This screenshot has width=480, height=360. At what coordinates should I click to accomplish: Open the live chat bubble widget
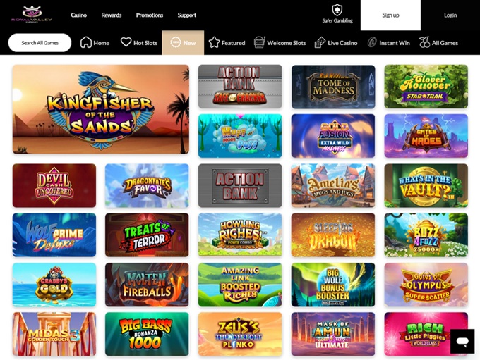(x=462, y=341)
